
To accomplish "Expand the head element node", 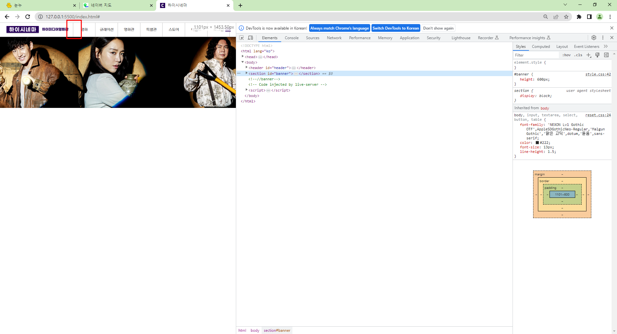I will 243,57.
